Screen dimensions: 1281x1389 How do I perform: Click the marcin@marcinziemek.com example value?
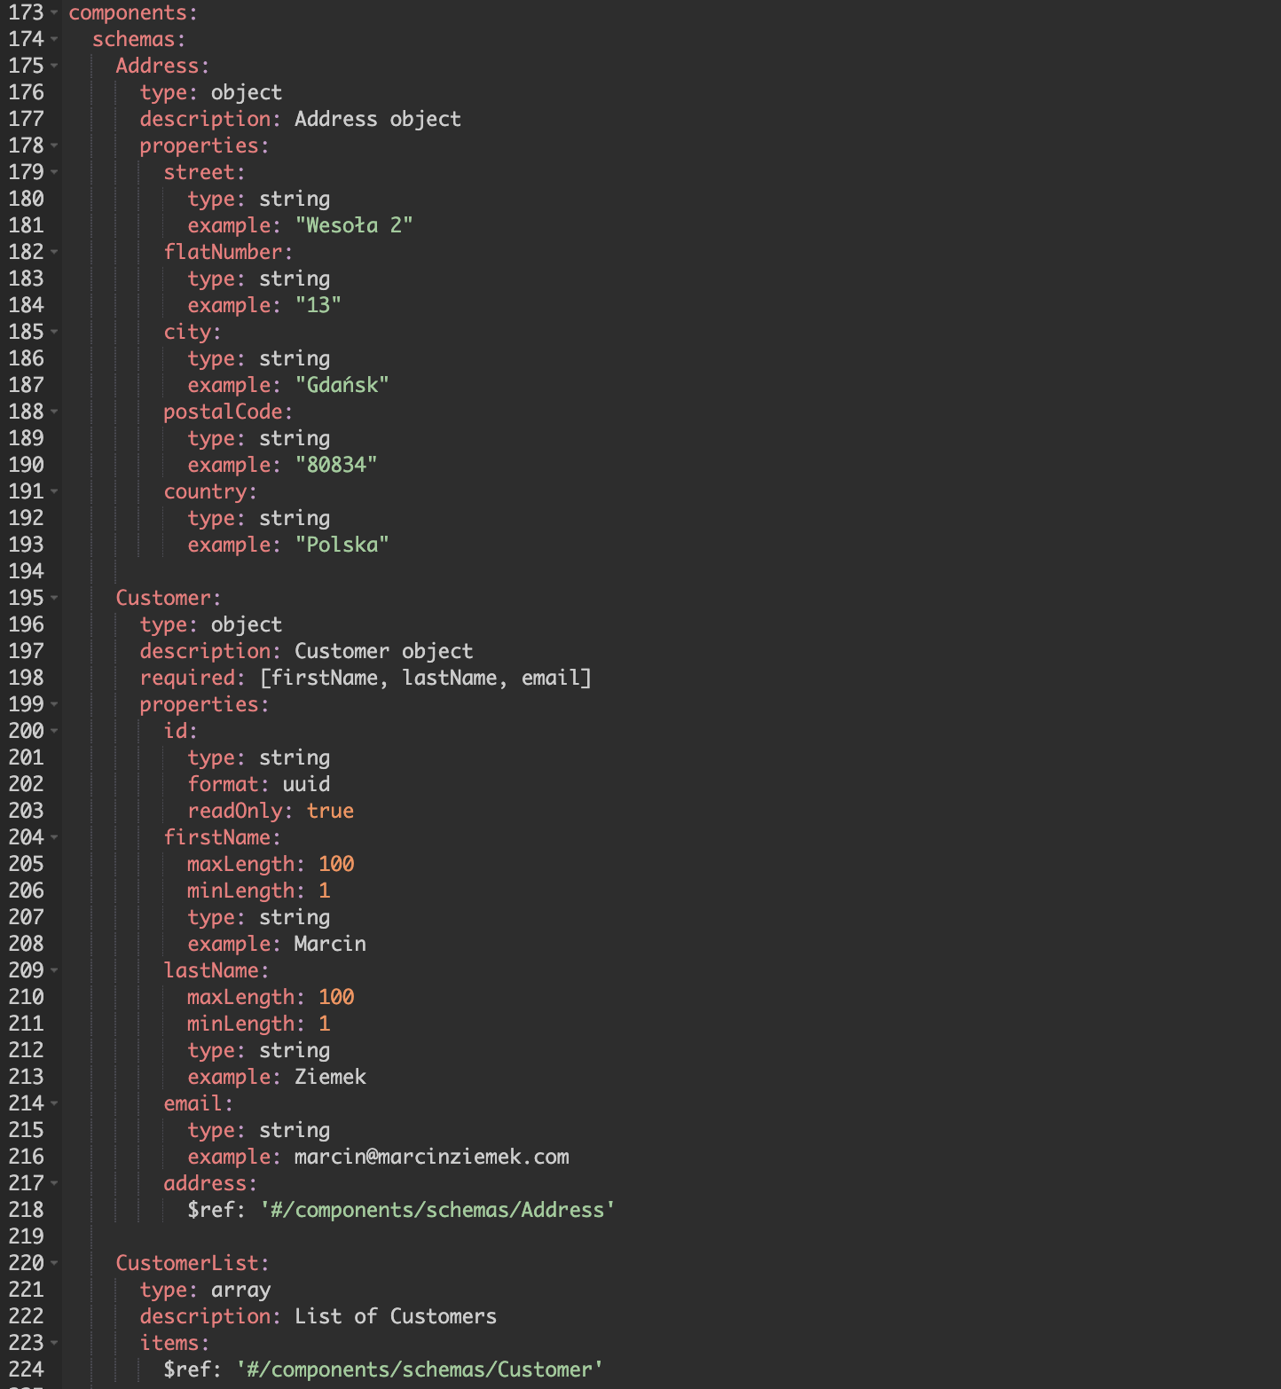click(x=432, y=1157)
